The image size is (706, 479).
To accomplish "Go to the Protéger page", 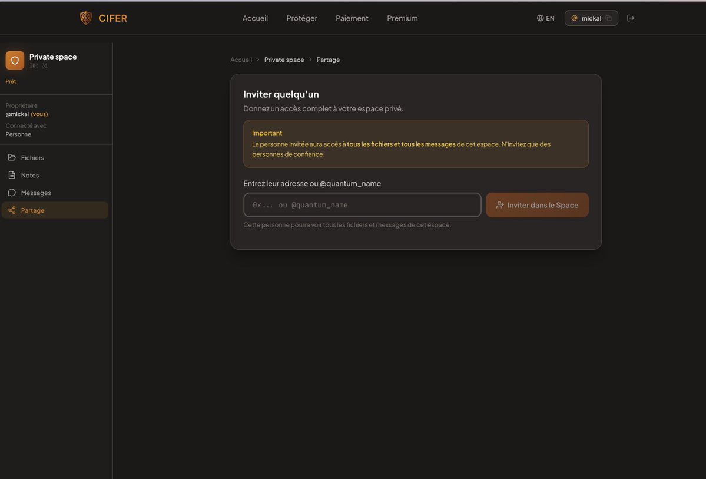I will (301, 18).
